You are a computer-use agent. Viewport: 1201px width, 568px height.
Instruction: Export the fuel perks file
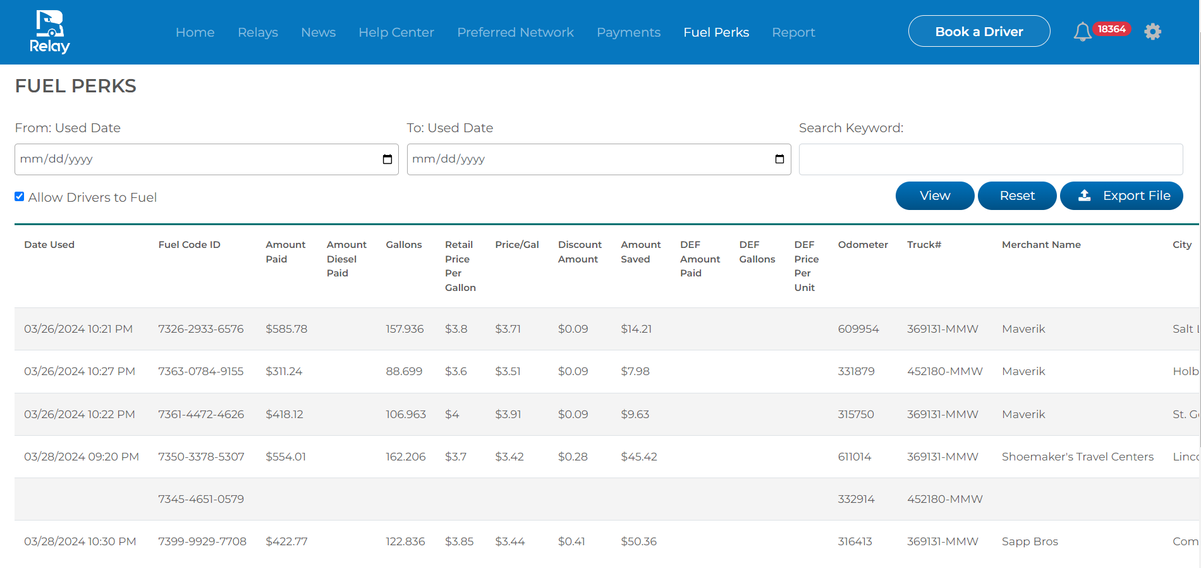click(x=1121, y=195)
